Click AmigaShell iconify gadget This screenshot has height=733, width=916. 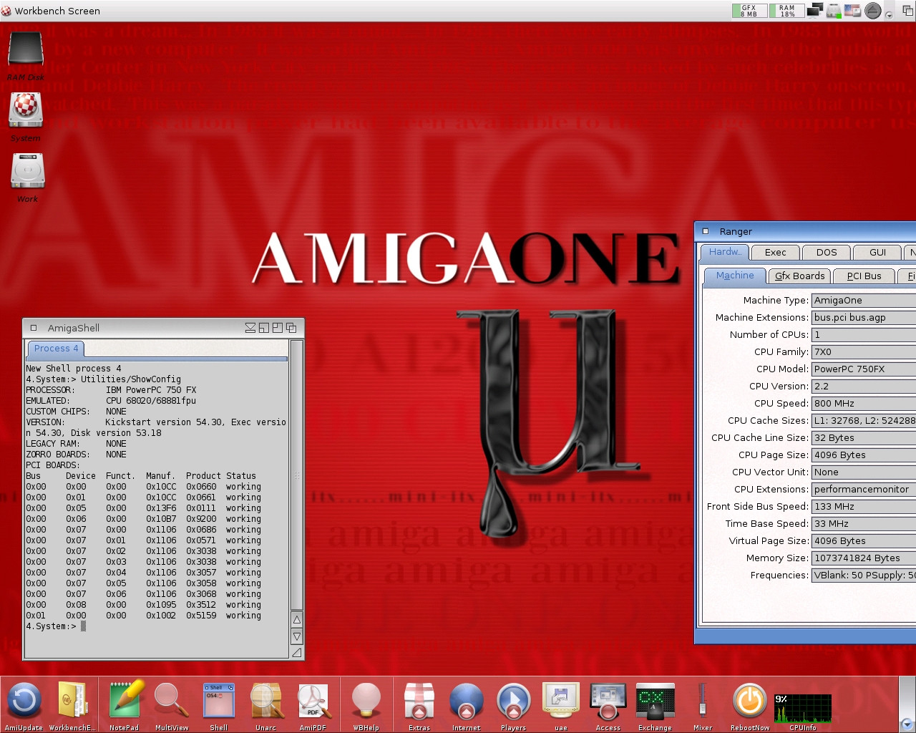click(x=250, y=328)
